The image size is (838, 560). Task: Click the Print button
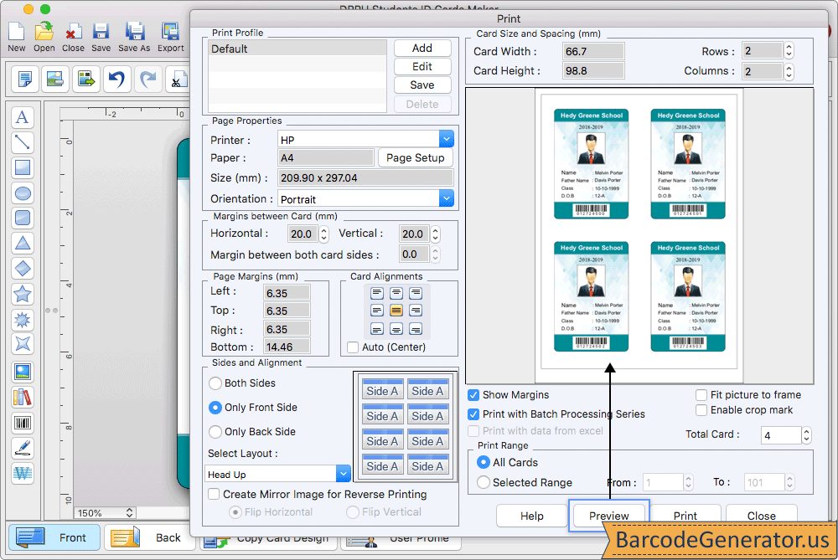[x=685, y=516]
